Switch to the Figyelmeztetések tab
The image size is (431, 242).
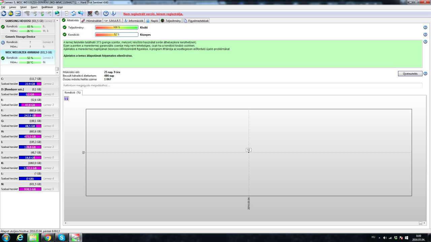(196, 21)
